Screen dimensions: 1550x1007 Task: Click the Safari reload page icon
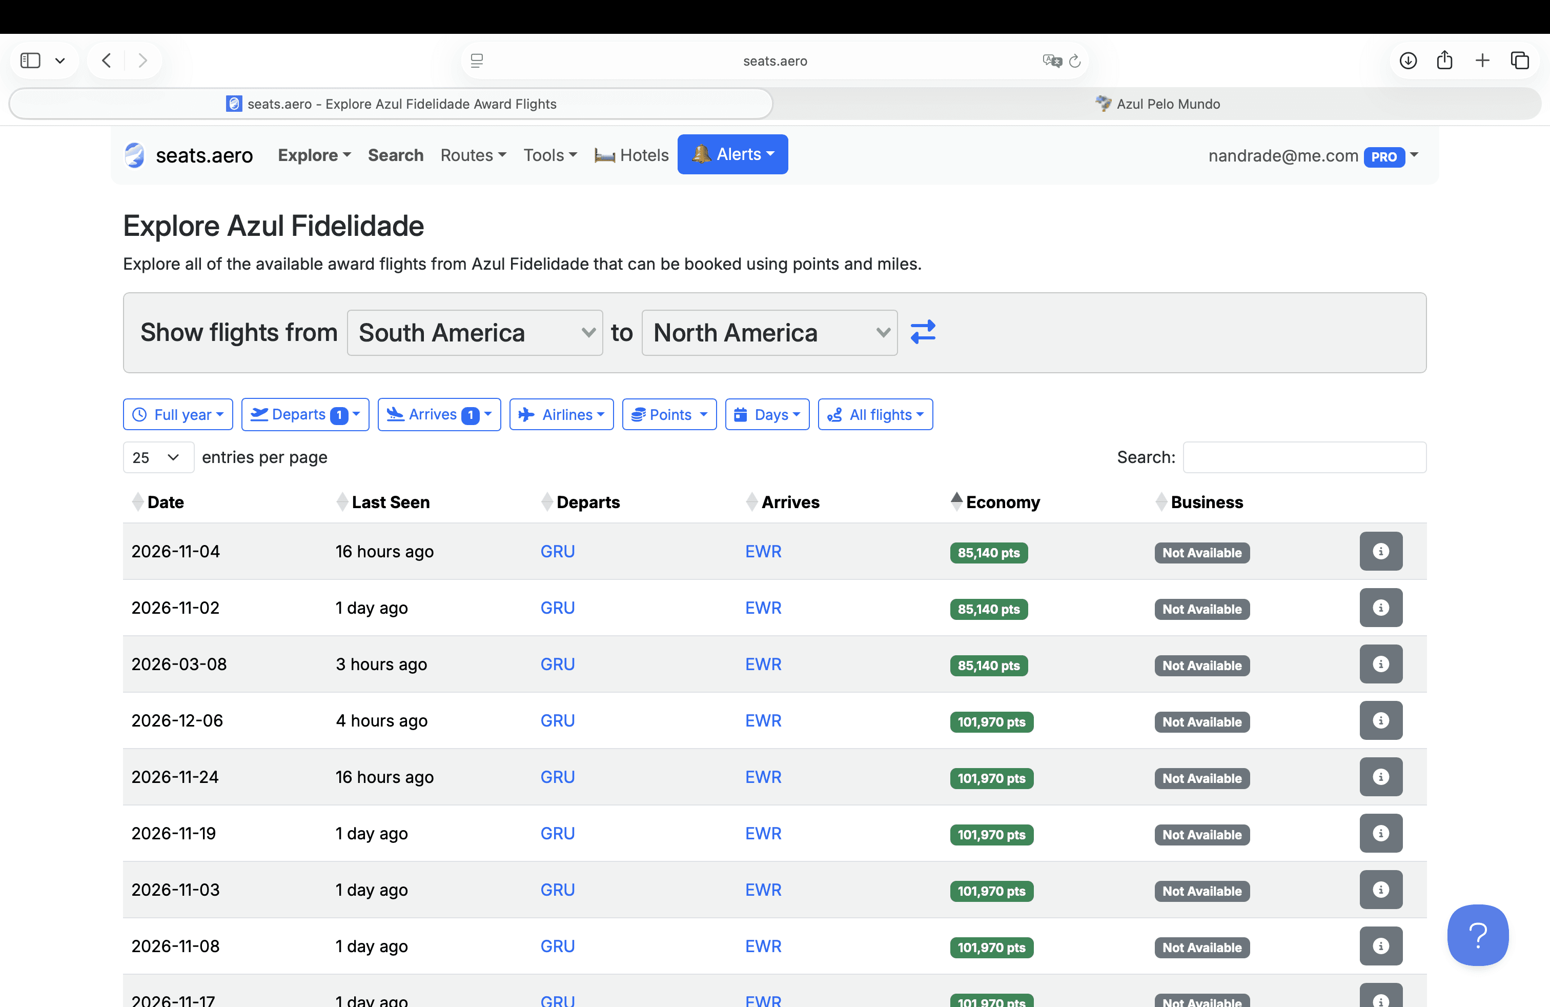(x=1075, y=61)
